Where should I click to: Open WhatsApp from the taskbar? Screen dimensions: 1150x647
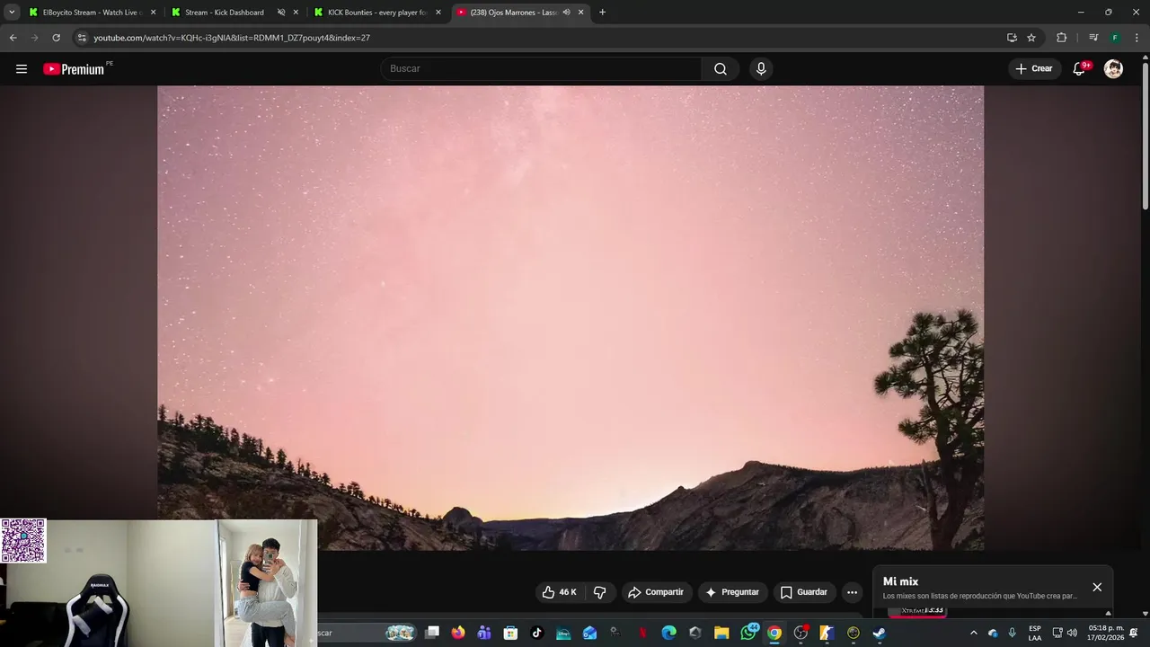748,633
